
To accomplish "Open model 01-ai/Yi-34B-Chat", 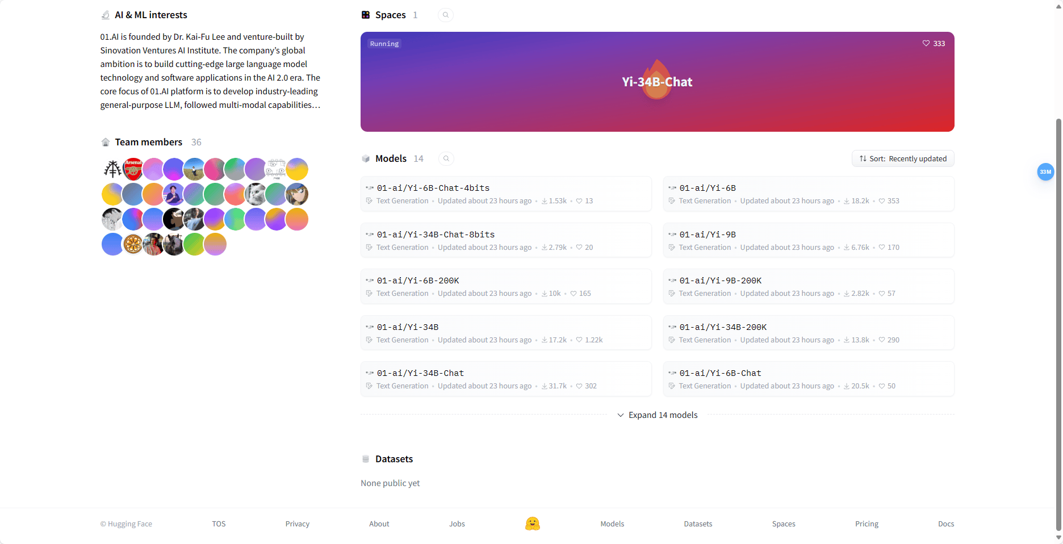I will (506, 379).
